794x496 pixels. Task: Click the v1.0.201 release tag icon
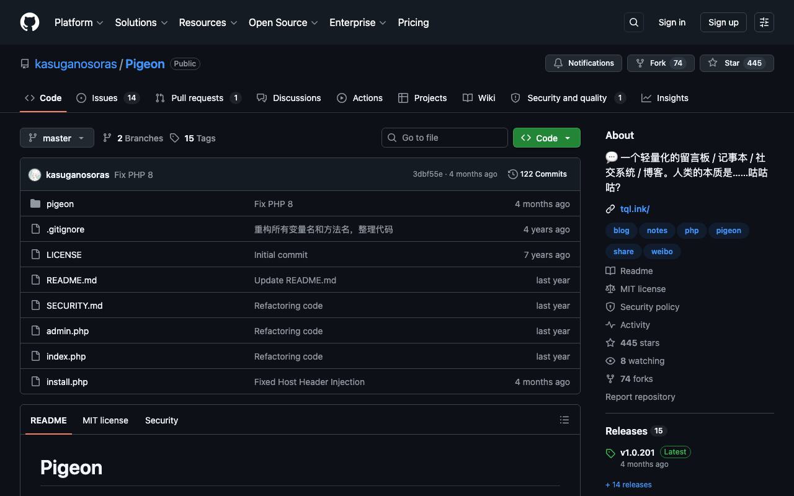(x=610, y=453)
